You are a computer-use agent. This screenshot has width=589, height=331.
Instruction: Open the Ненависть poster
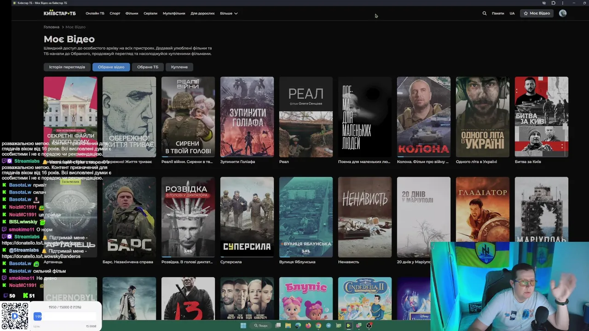tap(365, 217)
